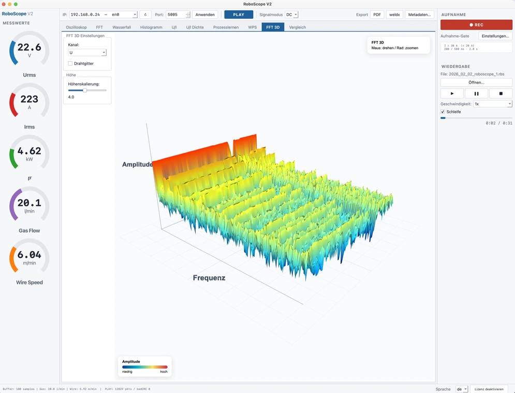This screenshot has height=393, width=515.
Task: Open Aufnahme-Gate Einstellungen
Action: coord(495,36)
